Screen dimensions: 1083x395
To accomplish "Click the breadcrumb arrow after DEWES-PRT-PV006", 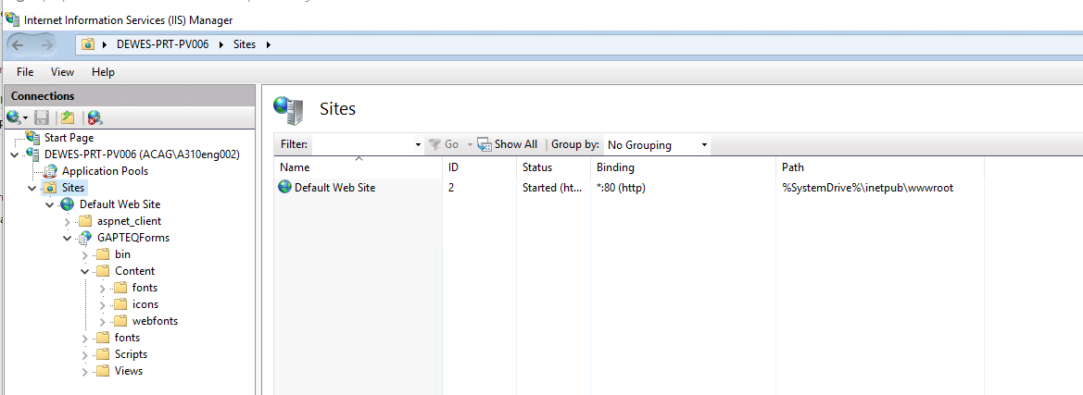I will point(221,44).
